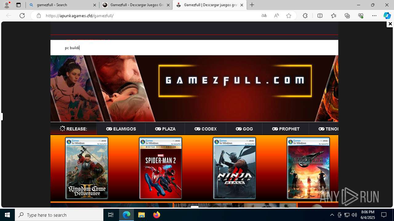Image resolution: width=394 pixels, height=221 pixels.
Task: Click the address bar URL
Action: tap(80, 16)
